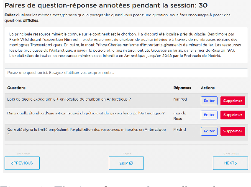The height and width of the screenshot is (187, 251).
Task: Go to the PREVIOUS paragraph
Action: [x=22, y=163]
